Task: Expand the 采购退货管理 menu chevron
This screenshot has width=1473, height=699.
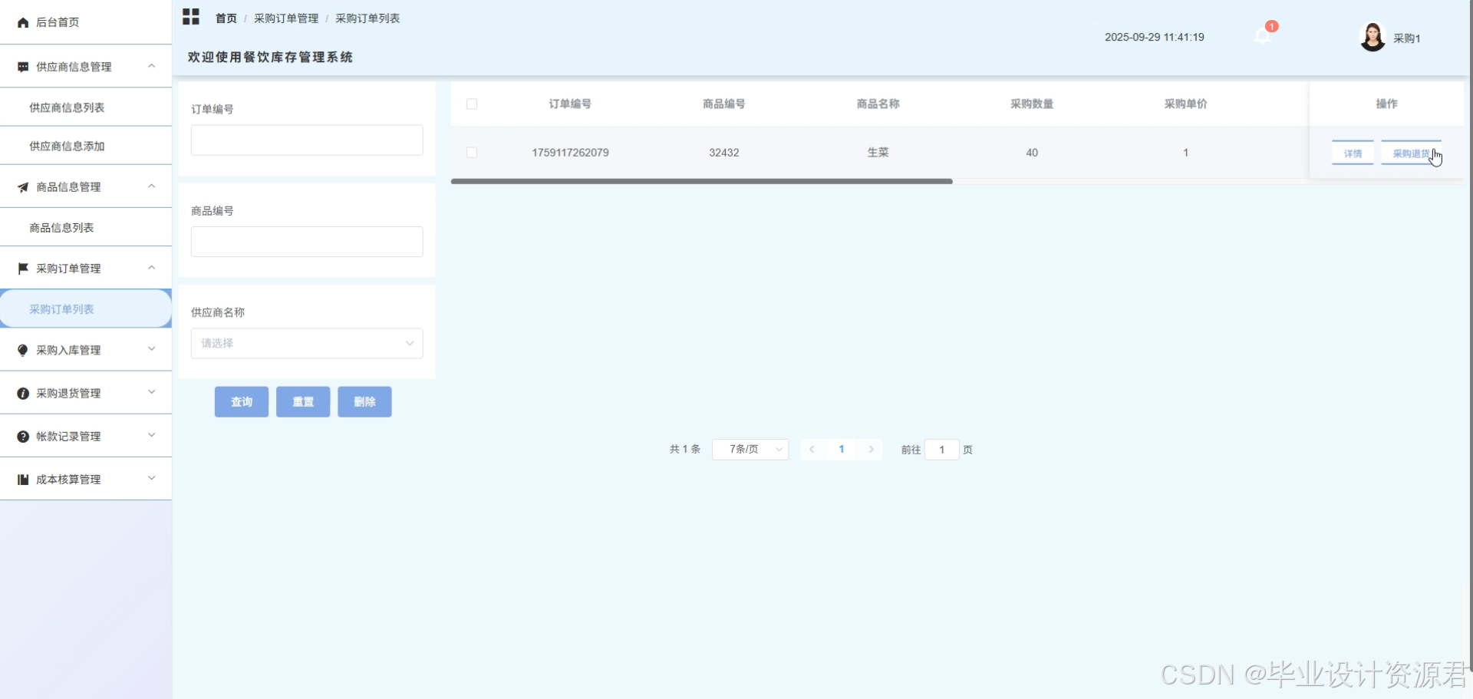Action: [x=152, y=392]
